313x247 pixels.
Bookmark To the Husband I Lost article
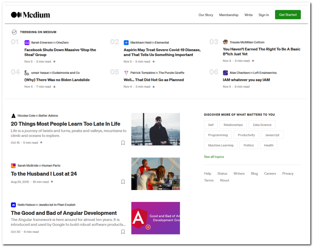click(x=123, y=182)
